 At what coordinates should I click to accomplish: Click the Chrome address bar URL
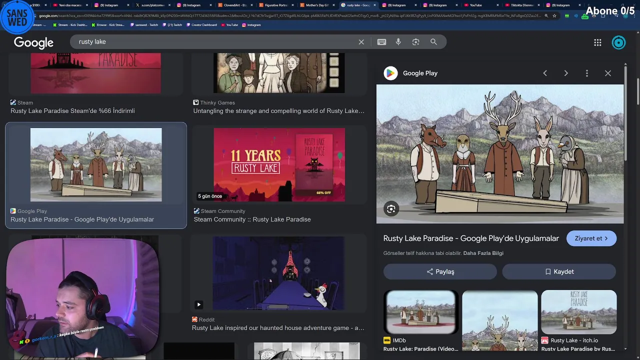290,15
